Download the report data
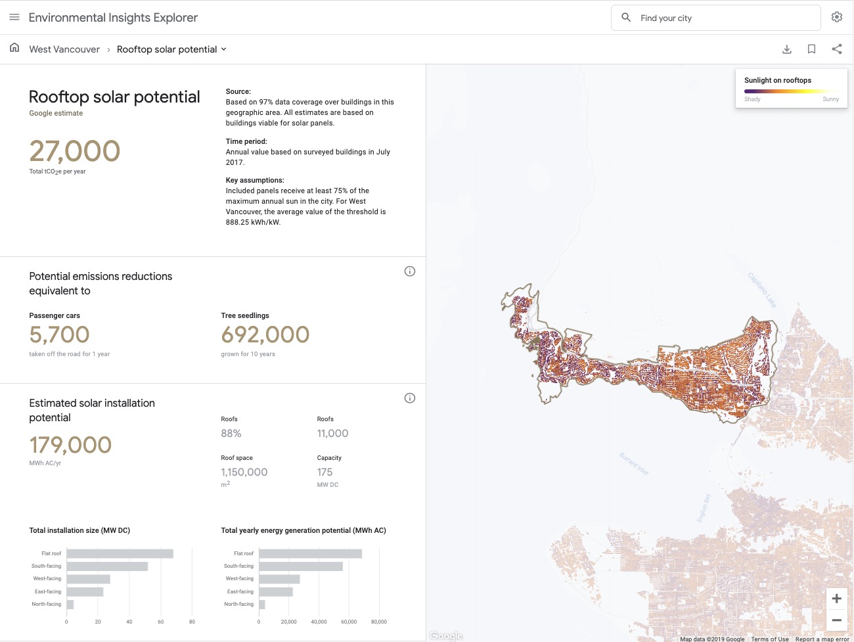The image size is (854, 642). [787, 49]
